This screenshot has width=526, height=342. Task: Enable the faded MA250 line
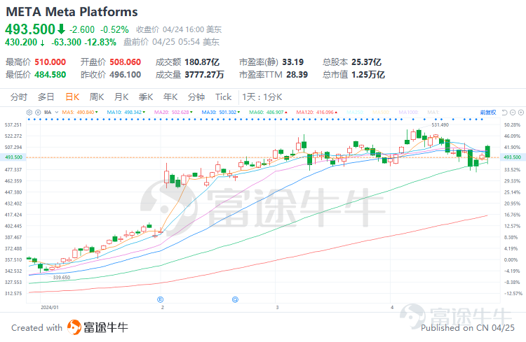pyautogui.click(x=355, y=113)
